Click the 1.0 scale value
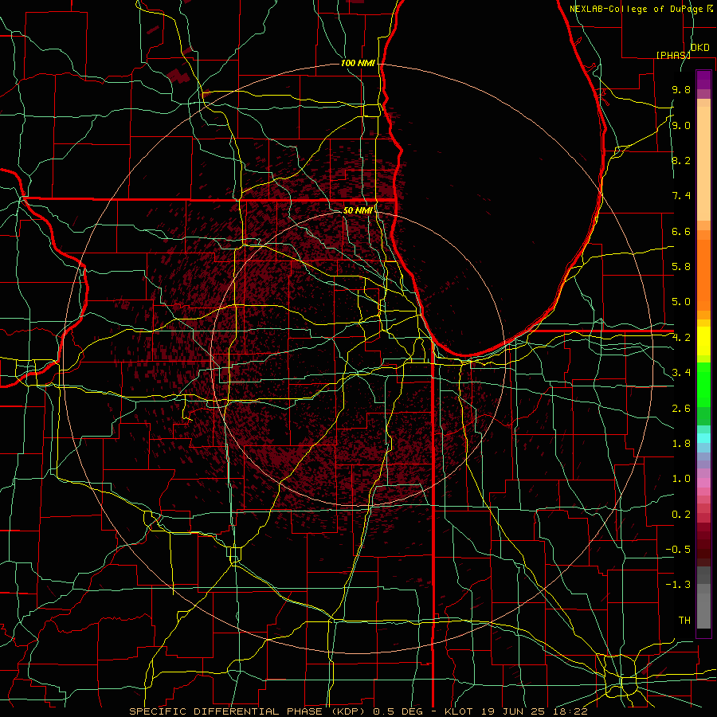 (x=681, y=479)
